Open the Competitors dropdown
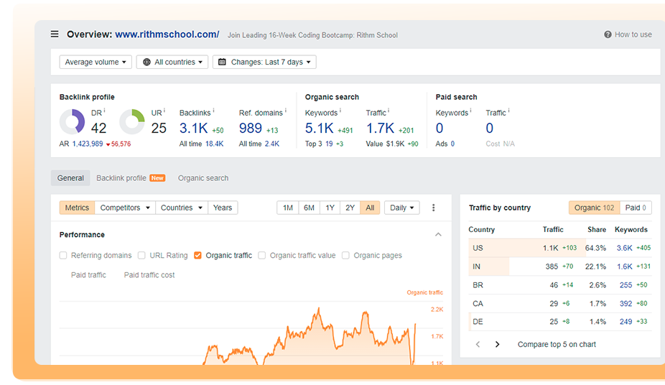The image size is (665, 385). click(125, 208)
